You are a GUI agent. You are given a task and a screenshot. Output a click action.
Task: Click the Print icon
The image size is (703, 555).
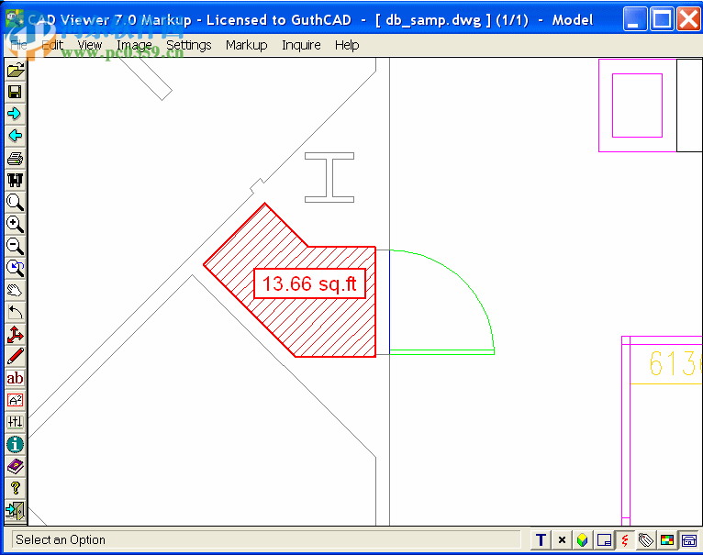(16, 159)
